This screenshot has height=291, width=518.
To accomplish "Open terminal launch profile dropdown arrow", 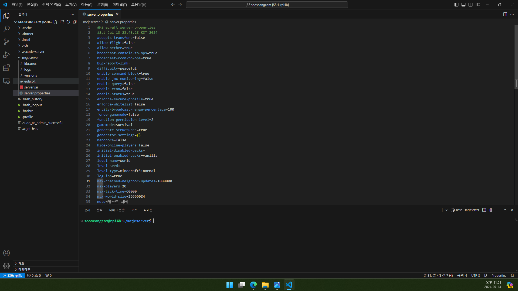I will [447, 210].
